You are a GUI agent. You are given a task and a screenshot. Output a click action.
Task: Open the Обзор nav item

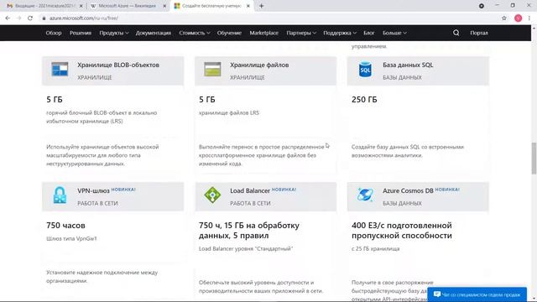pos(54,33)
